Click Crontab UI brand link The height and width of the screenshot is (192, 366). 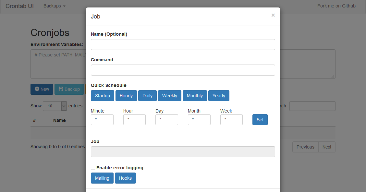click(19, 6)
